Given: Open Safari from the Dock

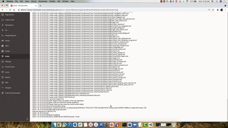Looking at the screenshot, I should [70, 125].
